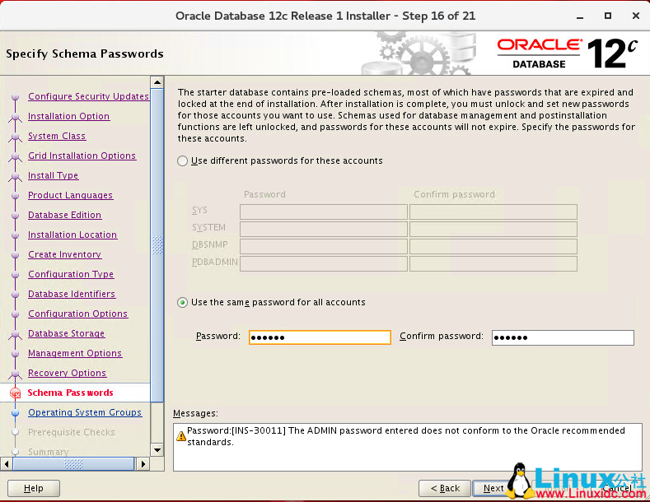Click the Product Languages step bullet
The height and width of the screenshot is (502, 650).
pyautogui.click(x=16, y=196)
